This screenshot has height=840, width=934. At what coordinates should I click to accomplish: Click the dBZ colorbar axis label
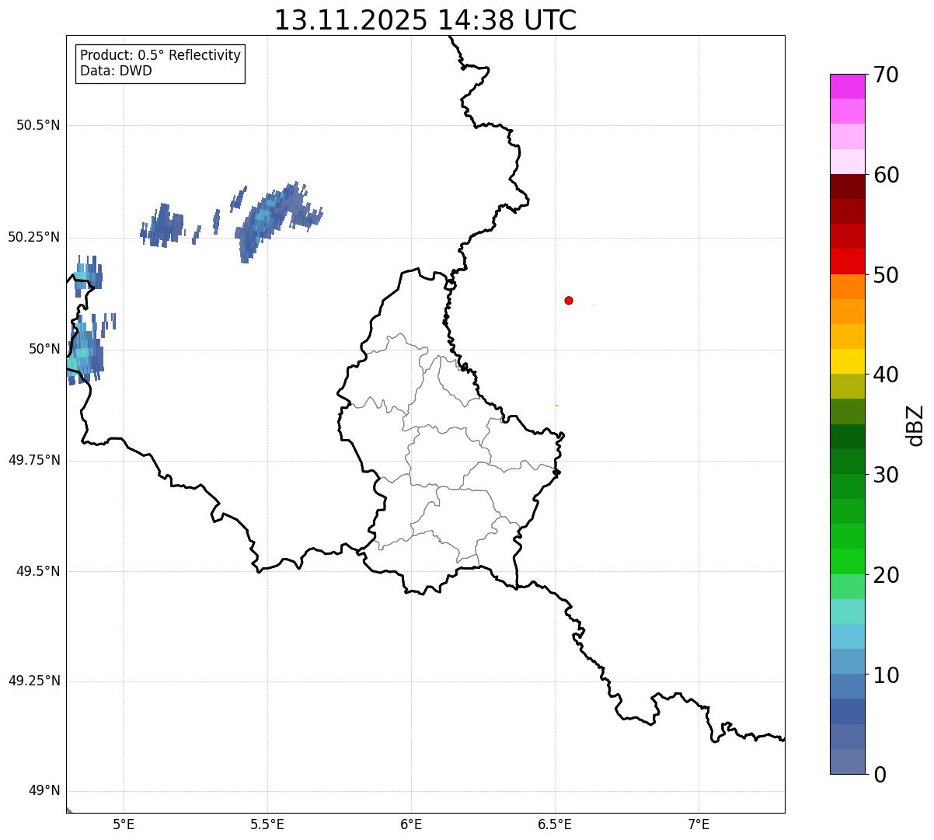(x=915, y=424)
